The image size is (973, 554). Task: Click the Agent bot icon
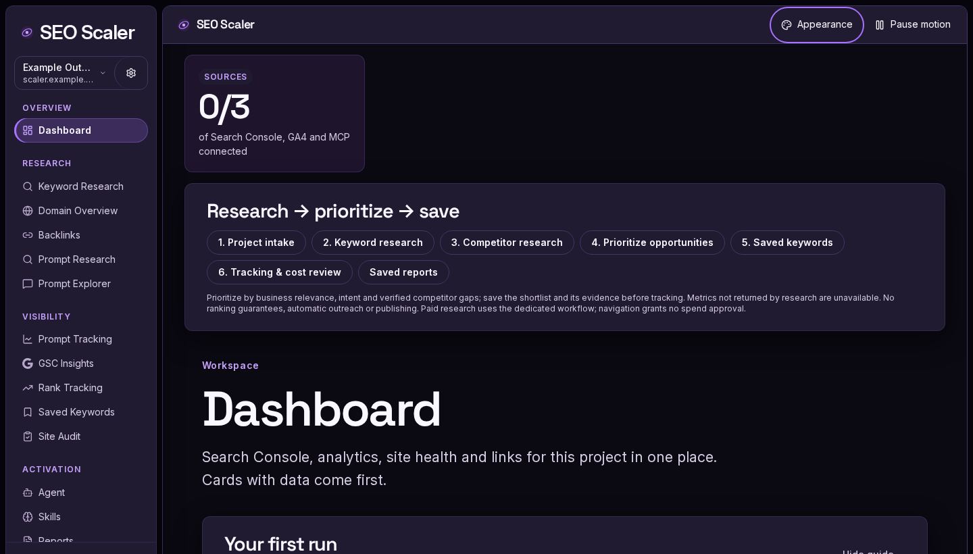tap(28, 493)
